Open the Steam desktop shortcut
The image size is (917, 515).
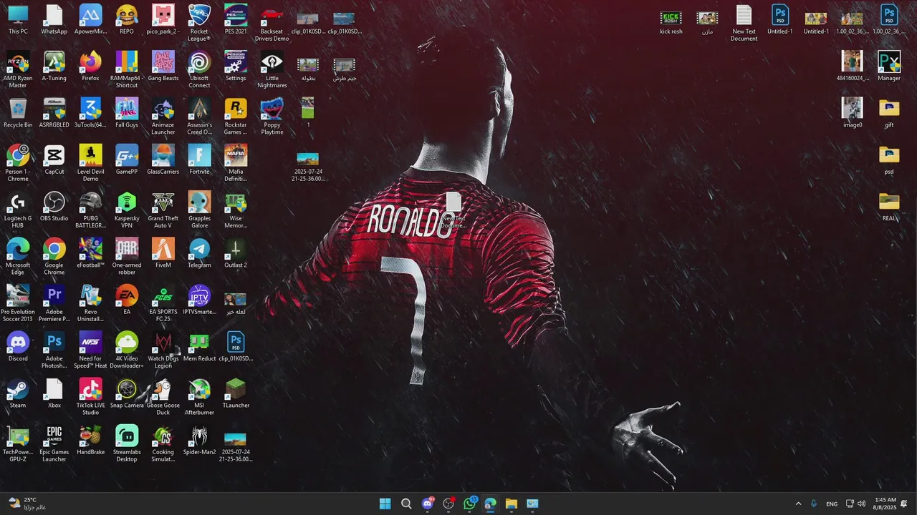pyautogui.click(x=18, y=393)
